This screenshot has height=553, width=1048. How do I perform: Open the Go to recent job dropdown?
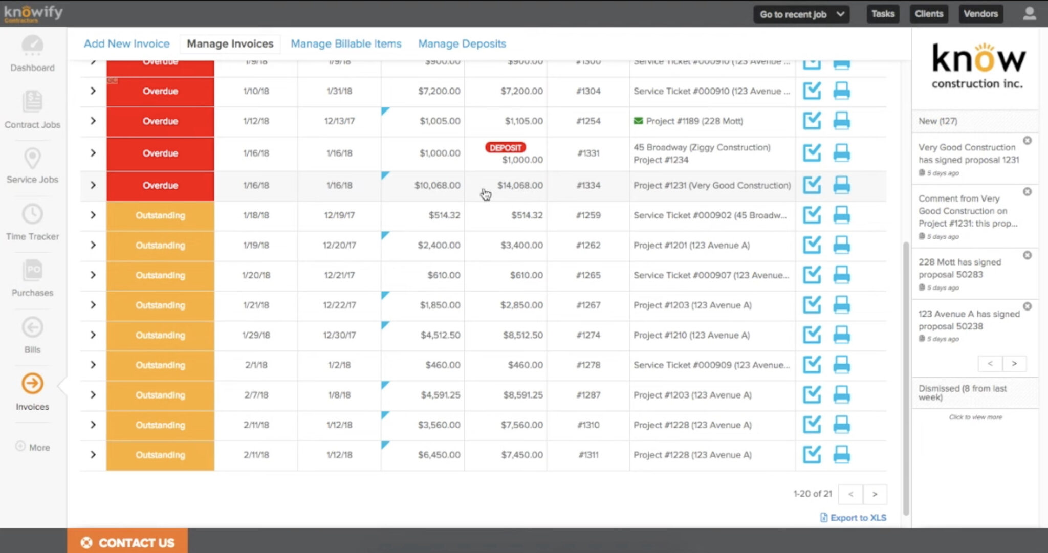coord(801,14)
